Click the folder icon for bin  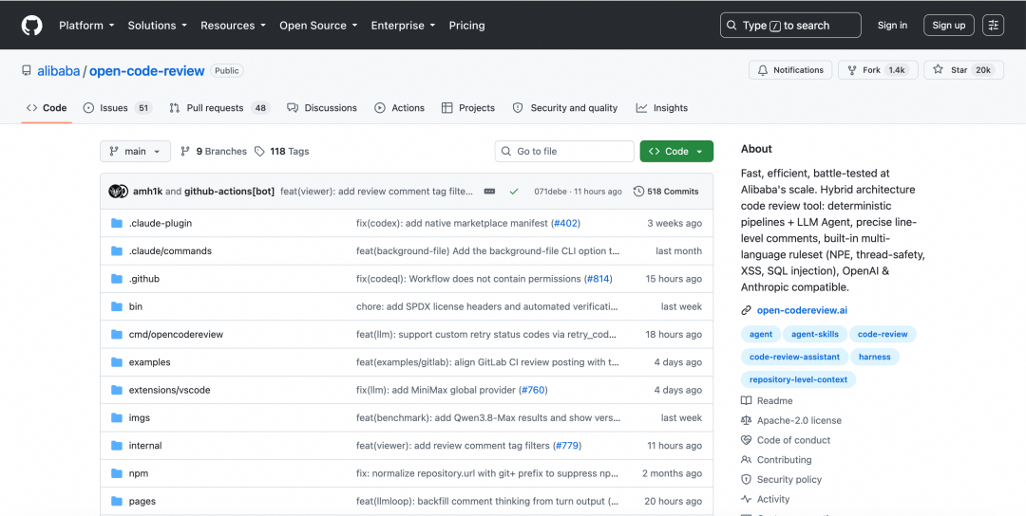117,307
